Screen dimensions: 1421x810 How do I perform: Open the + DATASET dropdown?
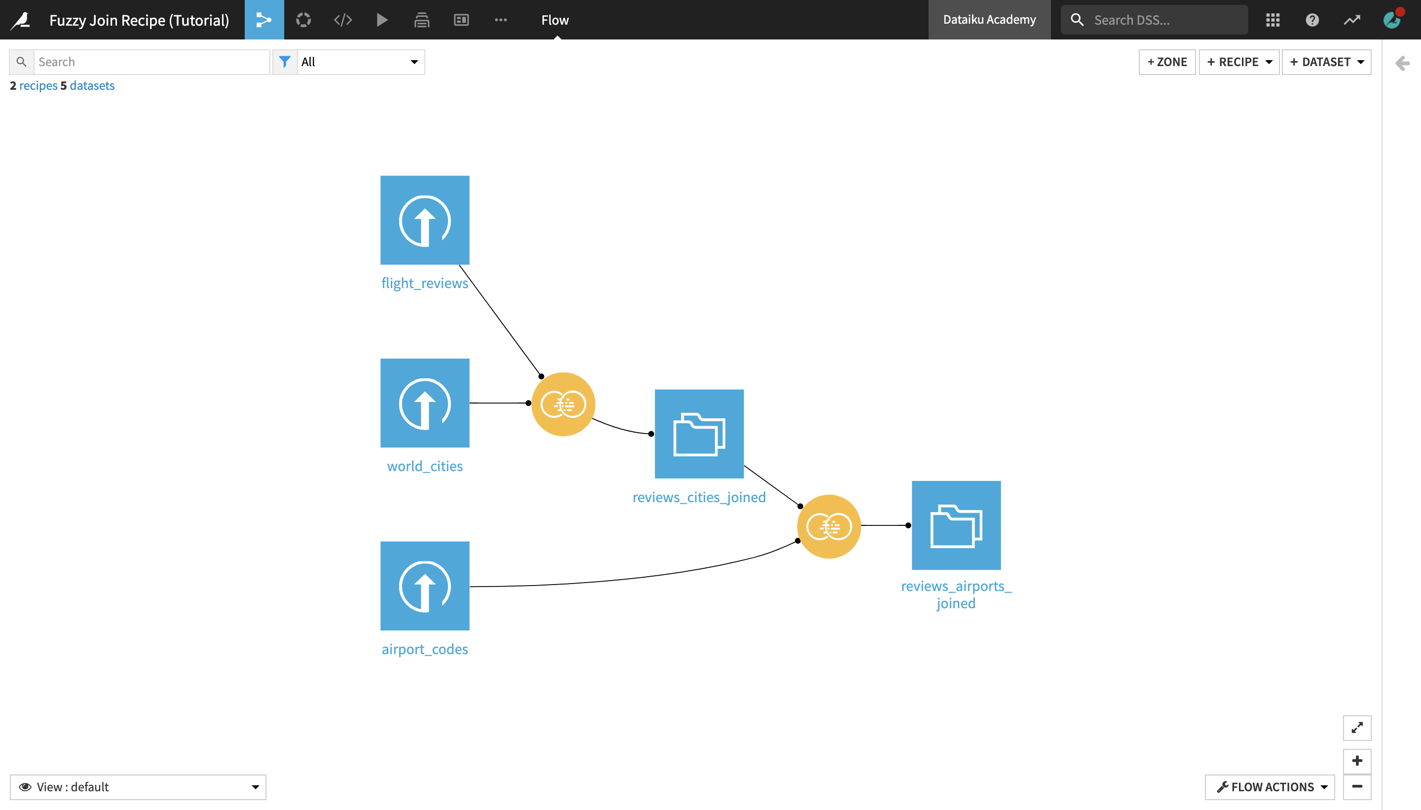click(1326, 62)
